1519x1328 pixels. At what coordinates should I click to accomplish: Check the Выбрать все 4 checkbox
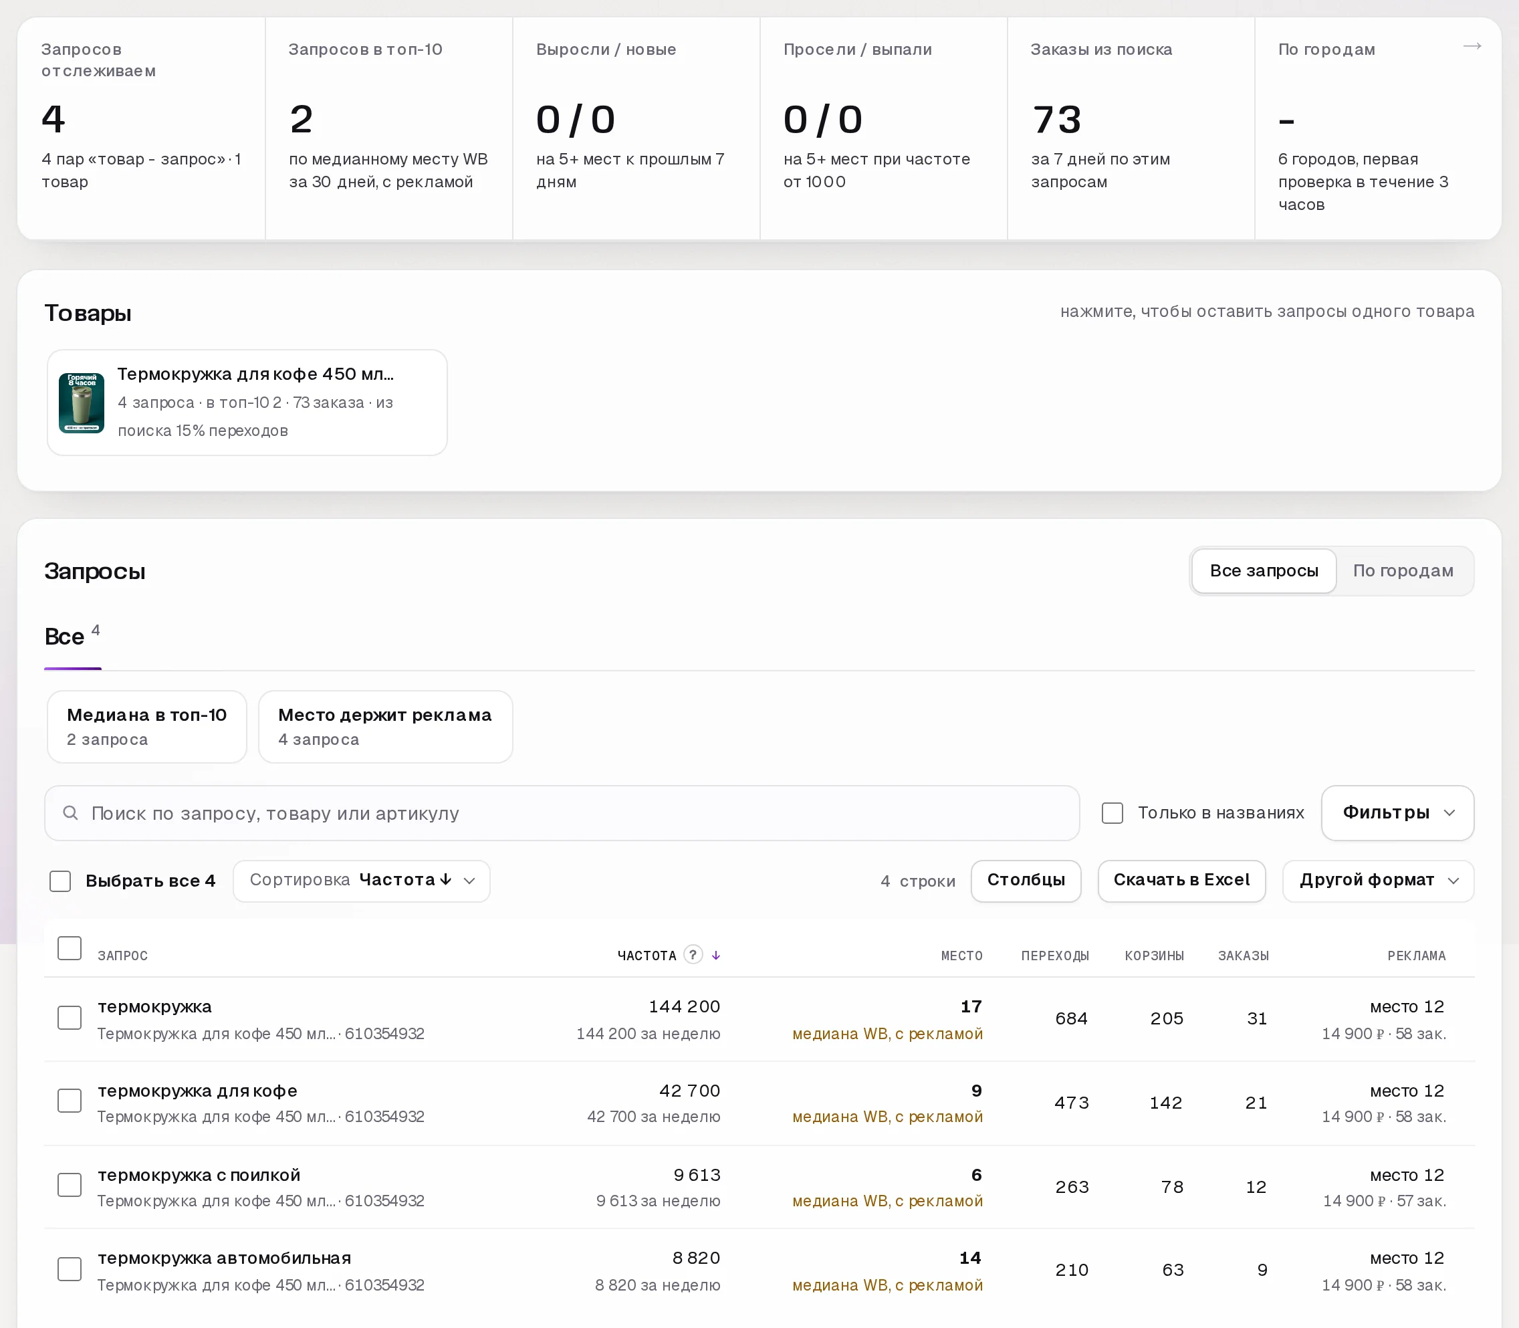[x=60, y=881]
